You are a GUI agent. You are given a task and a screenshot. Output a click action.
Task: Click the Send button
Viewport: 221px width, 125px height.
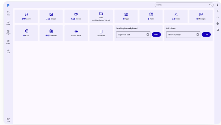tap(156, 35)
